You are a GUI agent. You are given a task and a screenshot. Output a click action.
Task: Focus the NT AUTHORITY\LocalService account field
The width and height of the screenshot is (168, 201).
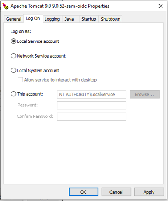pos(92,95)
